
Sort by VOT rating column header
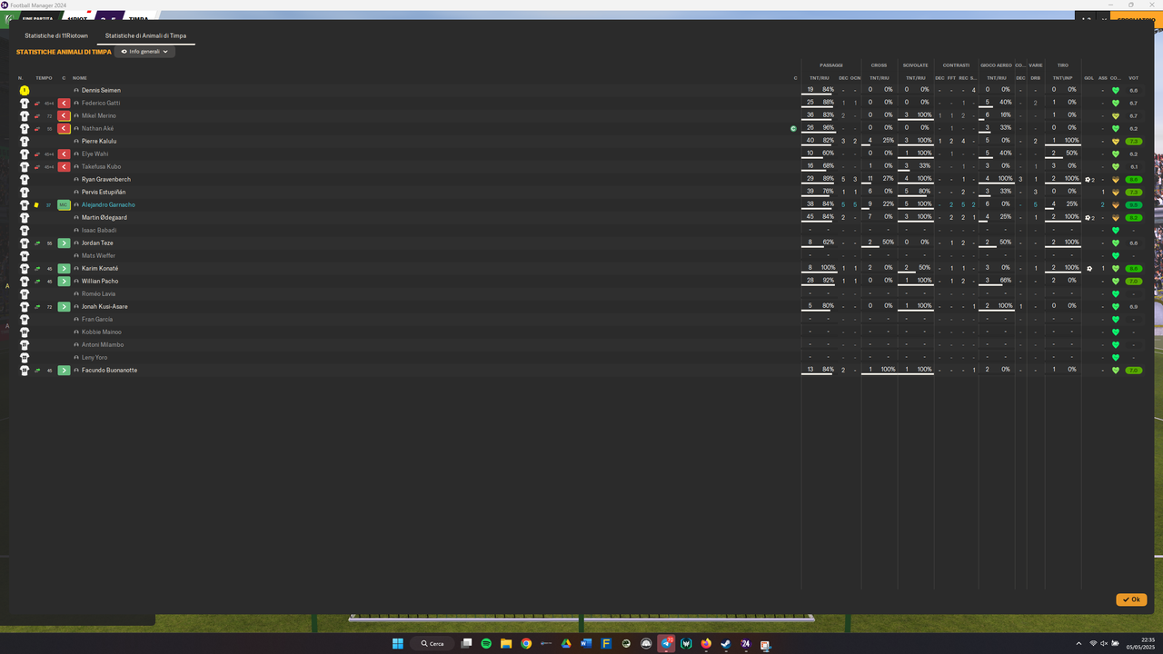click(x=1133, y=78)
